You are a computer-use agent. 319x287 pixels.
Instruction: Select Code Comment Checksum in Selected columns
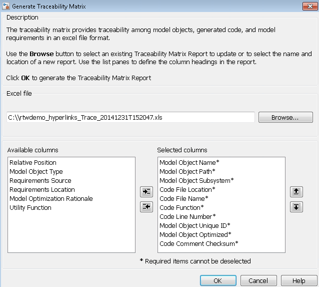tap(199, 243)
